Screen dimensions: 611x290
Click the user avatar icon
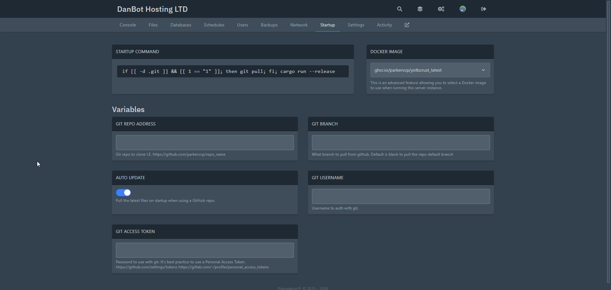[x=462, y=9]
